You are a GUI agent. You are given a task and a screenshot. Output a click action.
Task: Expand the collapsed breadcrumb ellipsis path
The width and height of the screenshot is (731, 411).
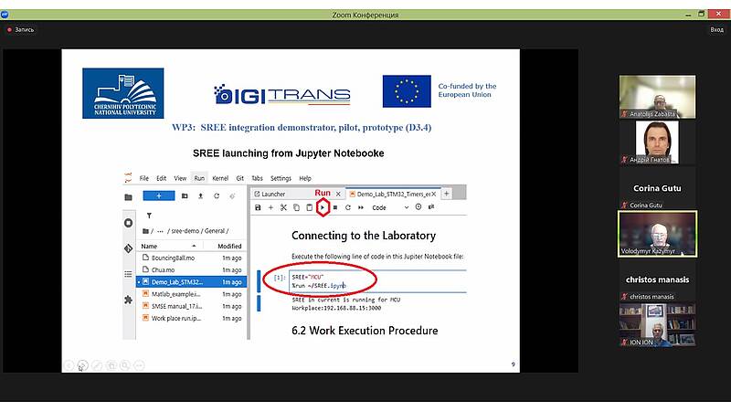point(163,230)
